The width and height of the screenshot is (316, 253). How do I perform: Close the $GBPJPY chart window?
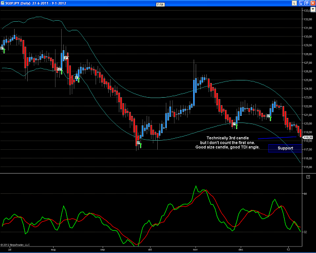(312, 3)
